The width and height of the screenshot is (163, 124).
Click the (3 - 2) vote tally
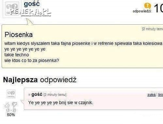point(11,110)
